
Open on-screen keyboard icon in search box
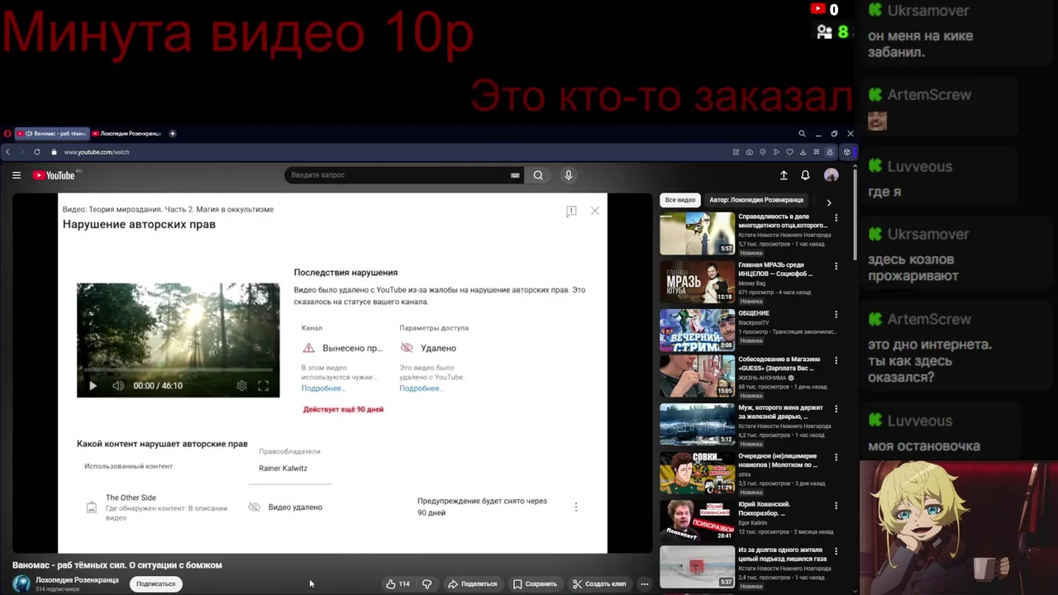tap(515, 175)
